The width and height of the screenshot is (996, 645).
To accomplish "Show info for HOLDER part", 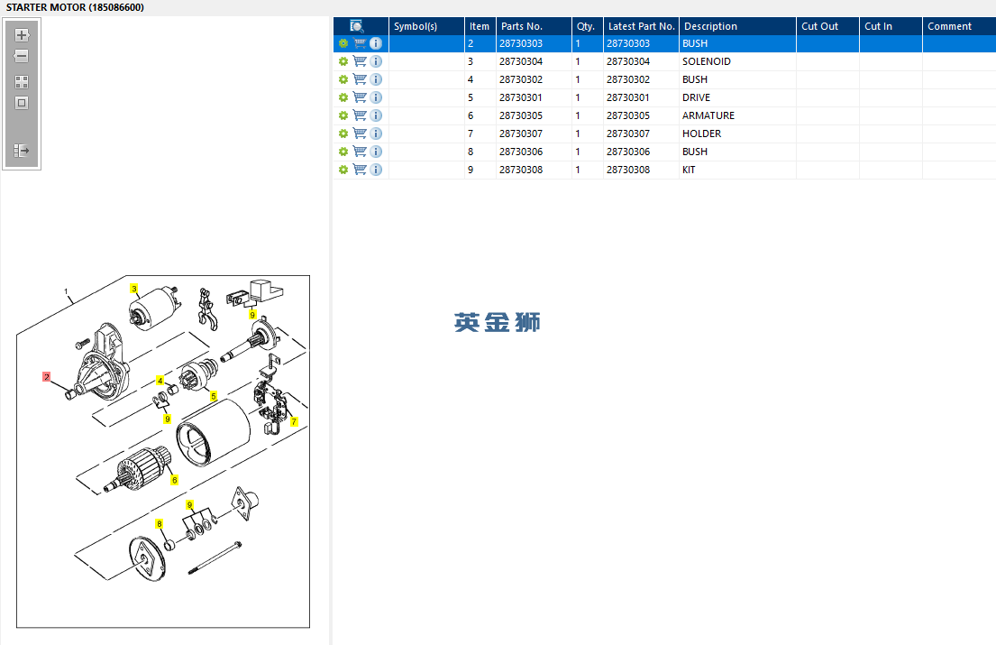I will pos(376,134).
